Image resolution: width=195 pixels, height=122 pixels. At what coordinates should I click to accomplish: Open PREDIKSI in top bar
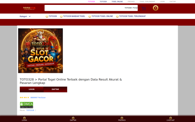point(131,2)
